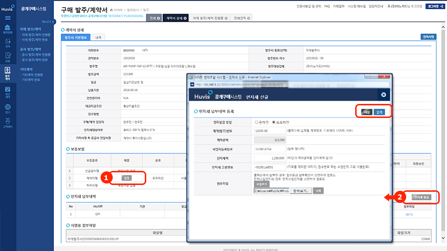
Task: Open the 고객센터 sidebar icon
Action: [x=8, y=123]
